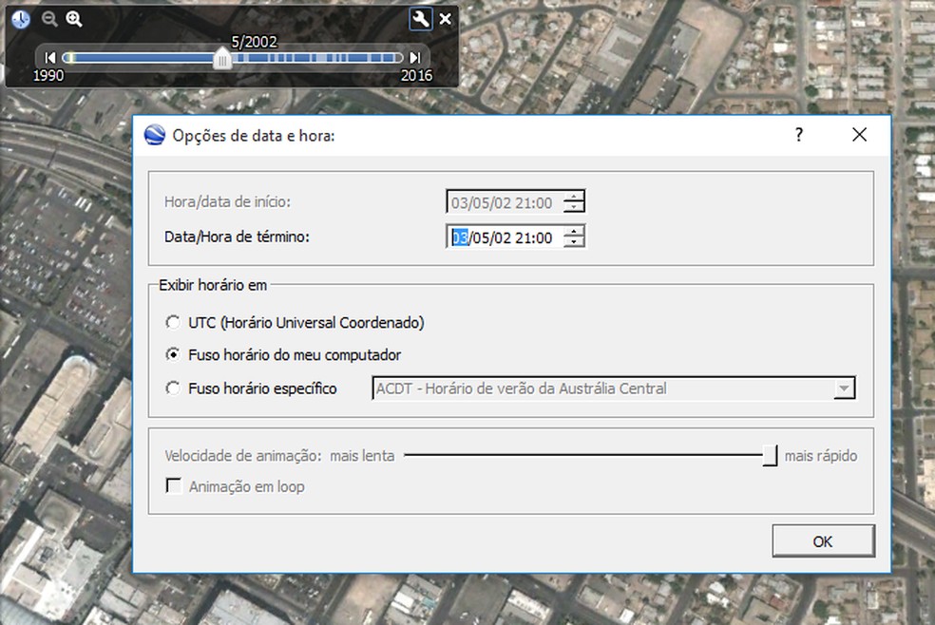Open date and time options wrench
The width and height of the screenshot is (935, 625).
tap(420, 19)
